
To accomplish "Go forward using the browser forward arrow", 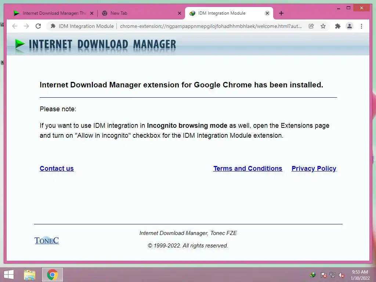I will 26,26.
